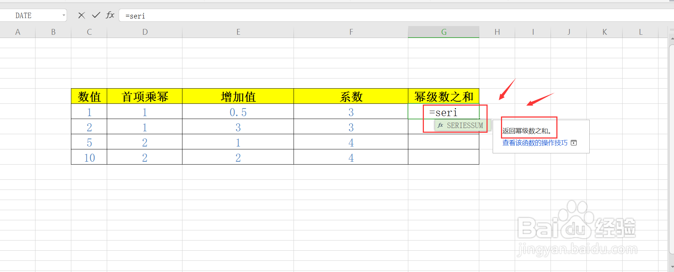Screen dimensions: 674x272
Task: Select column C header
Action: (89, 32)
